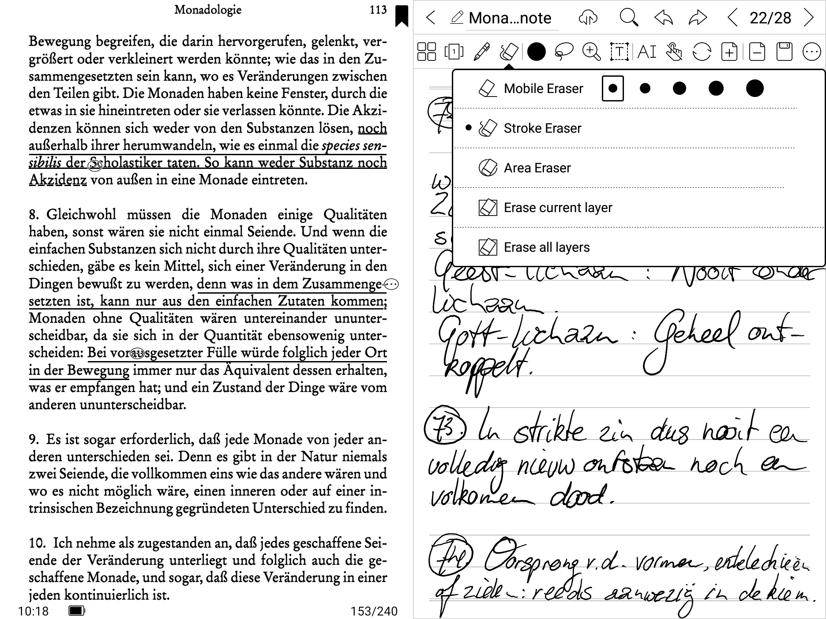Choose Erase all layers

pyautogui.click(x=638, y=247)
